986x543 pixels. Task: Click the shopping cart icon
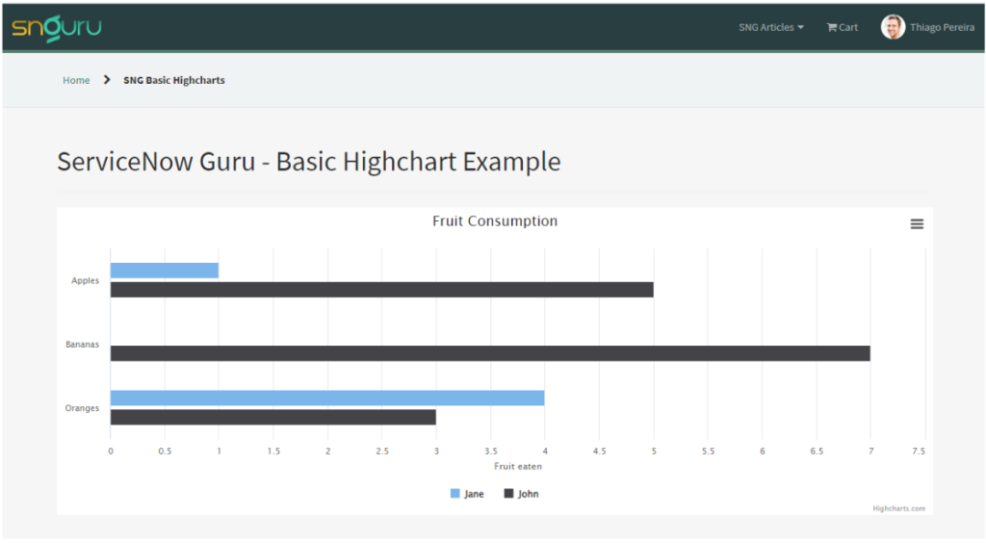point(831,27)
